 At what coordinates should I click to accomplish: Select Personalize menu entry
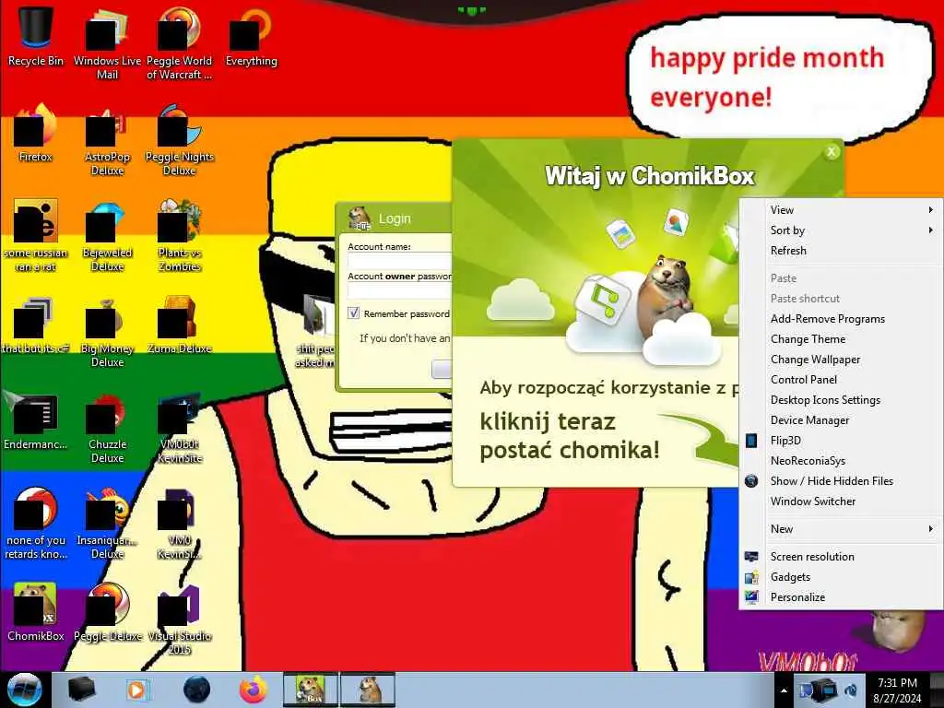click(841, 597)
